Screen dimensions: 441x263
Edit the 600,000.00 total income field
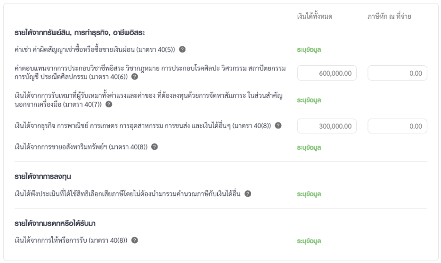pyautogui.click(x=327, y=73)
